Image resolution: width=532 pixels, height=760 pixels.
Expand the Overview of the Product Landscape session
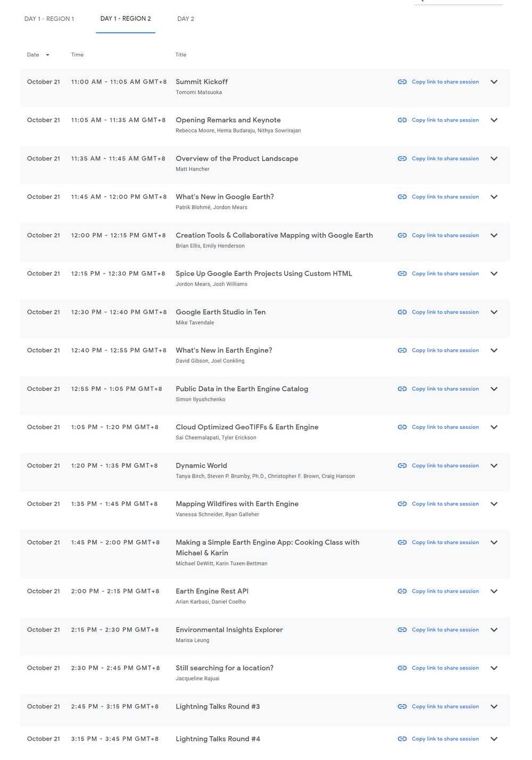click(494, 158)
